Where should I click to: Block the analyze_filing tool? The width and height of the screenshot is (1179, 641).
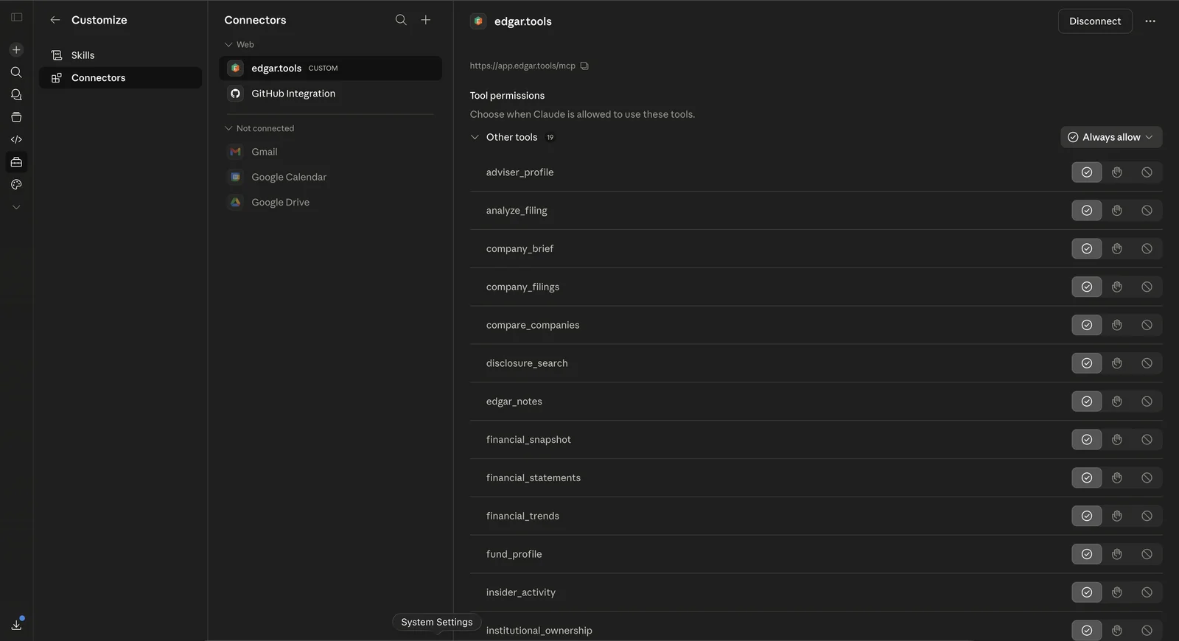(x=1147, y=211)
